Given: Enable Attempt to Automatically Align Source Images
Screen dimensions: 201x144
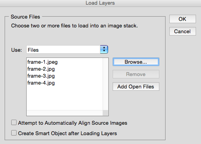Looking at the screenshot, I should pyautogui.click(x=14, y=122).
